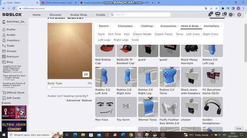This screenshot has height=138, width=247.
Task: Switch to the YouTube browser tab
Action: pos(59,3)
